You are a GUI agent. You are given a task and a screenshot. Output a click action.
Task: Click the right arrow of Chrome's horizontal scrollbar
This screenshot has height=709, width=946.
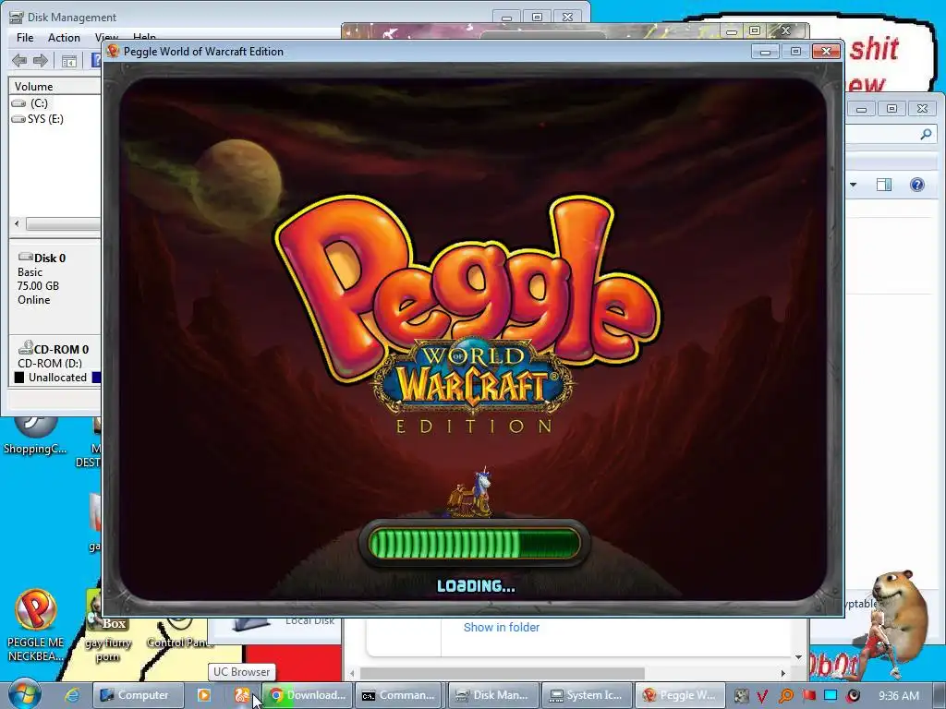tap(783, 673)
